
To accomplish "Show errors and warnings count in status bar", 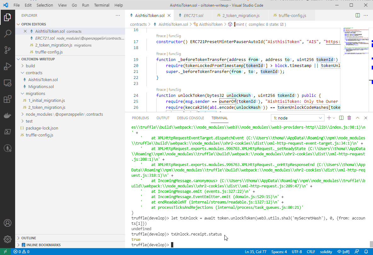I will [x=21, y=252].
